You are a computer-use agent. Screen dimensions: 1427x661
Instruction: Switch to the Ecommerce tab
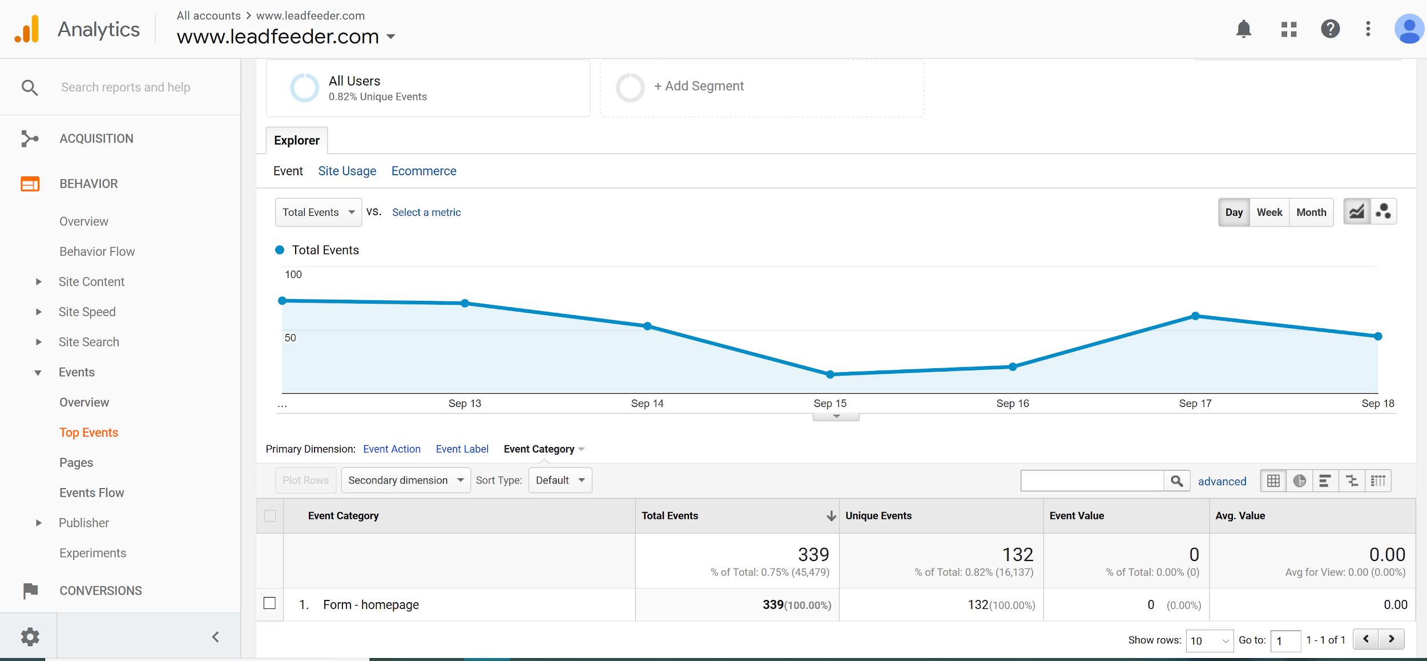pos(424,171)
